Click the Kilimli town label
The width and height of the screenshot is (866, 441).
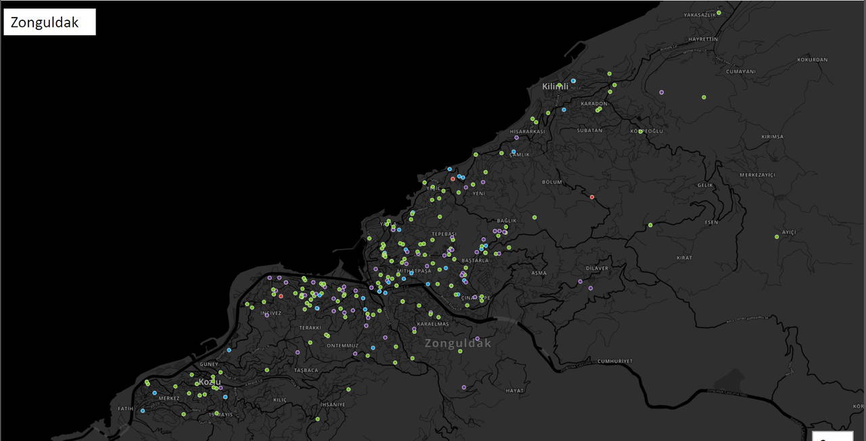(x=555, y=87)
